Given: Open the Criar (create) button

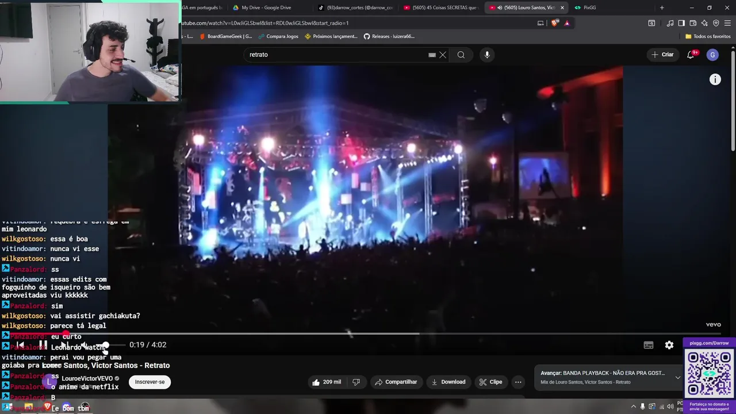Looking at the screenshot, I should 662,55.
